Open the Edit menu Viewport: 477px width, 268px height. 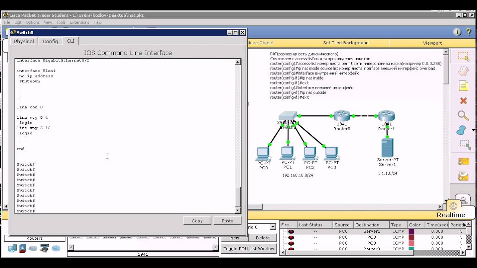(18, 22)
